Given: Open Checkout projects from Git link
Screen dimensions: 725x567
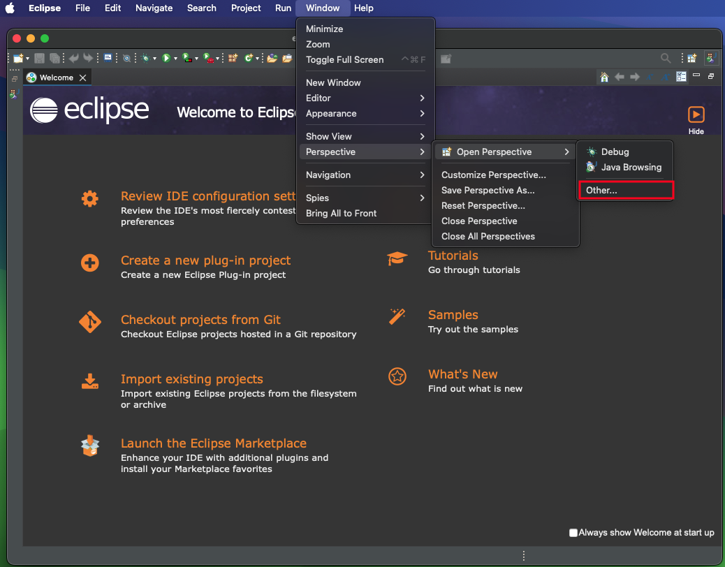Looking at the screenshot, I should click(200, 319).
